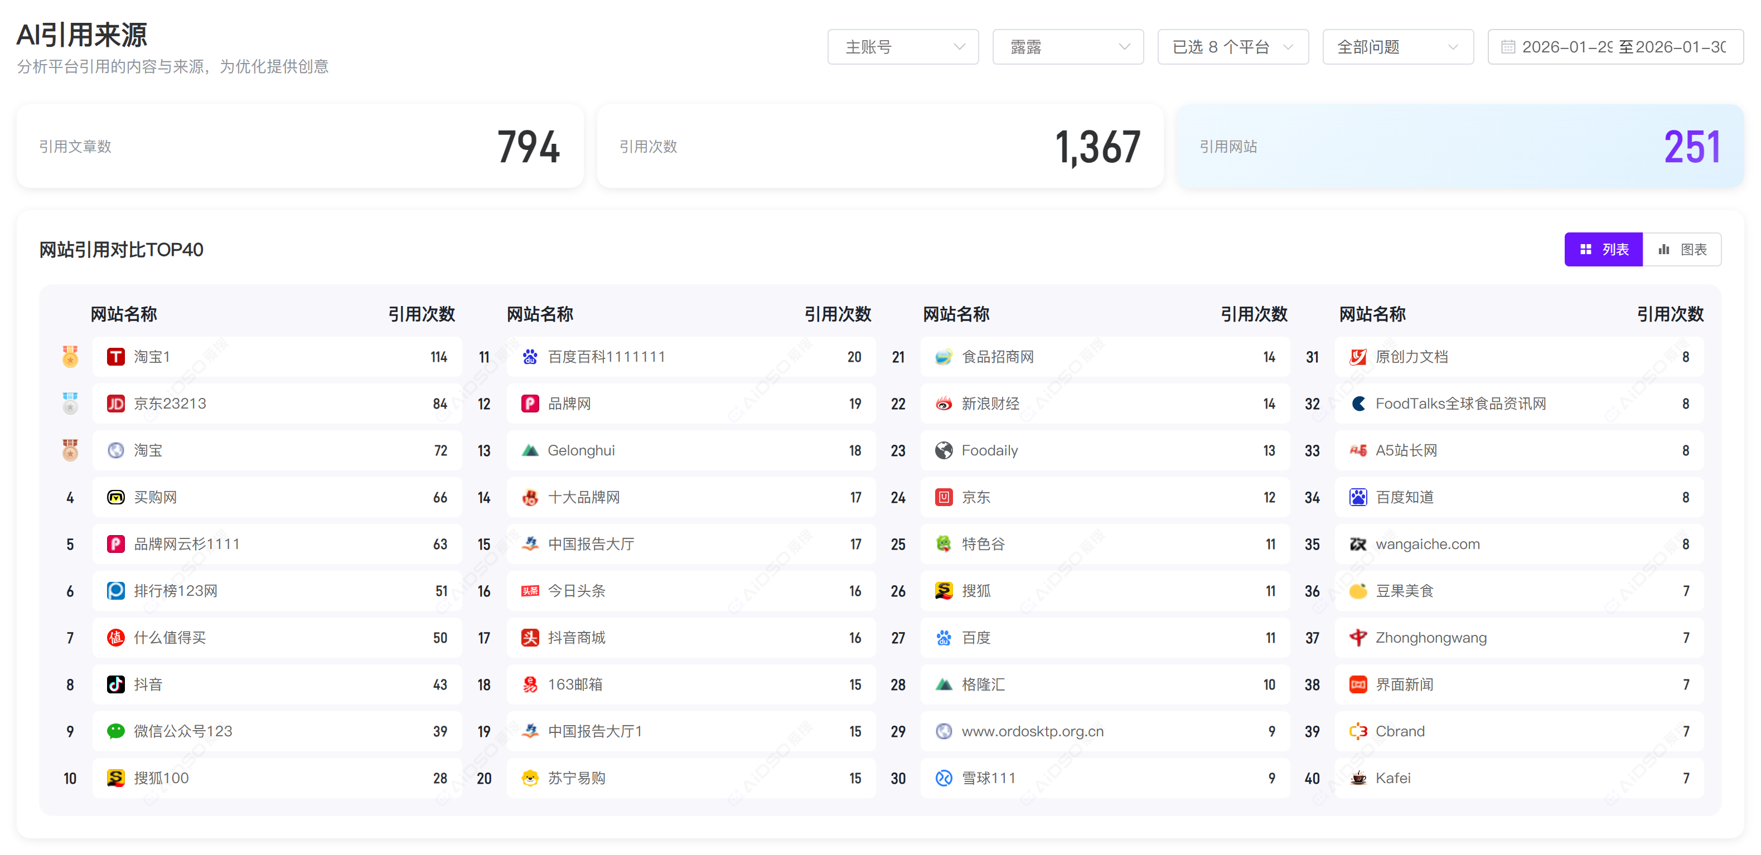Open the www.ordosktp.org.cn entry
Screen dimensions: 1761x855
tap(1032, 731)
